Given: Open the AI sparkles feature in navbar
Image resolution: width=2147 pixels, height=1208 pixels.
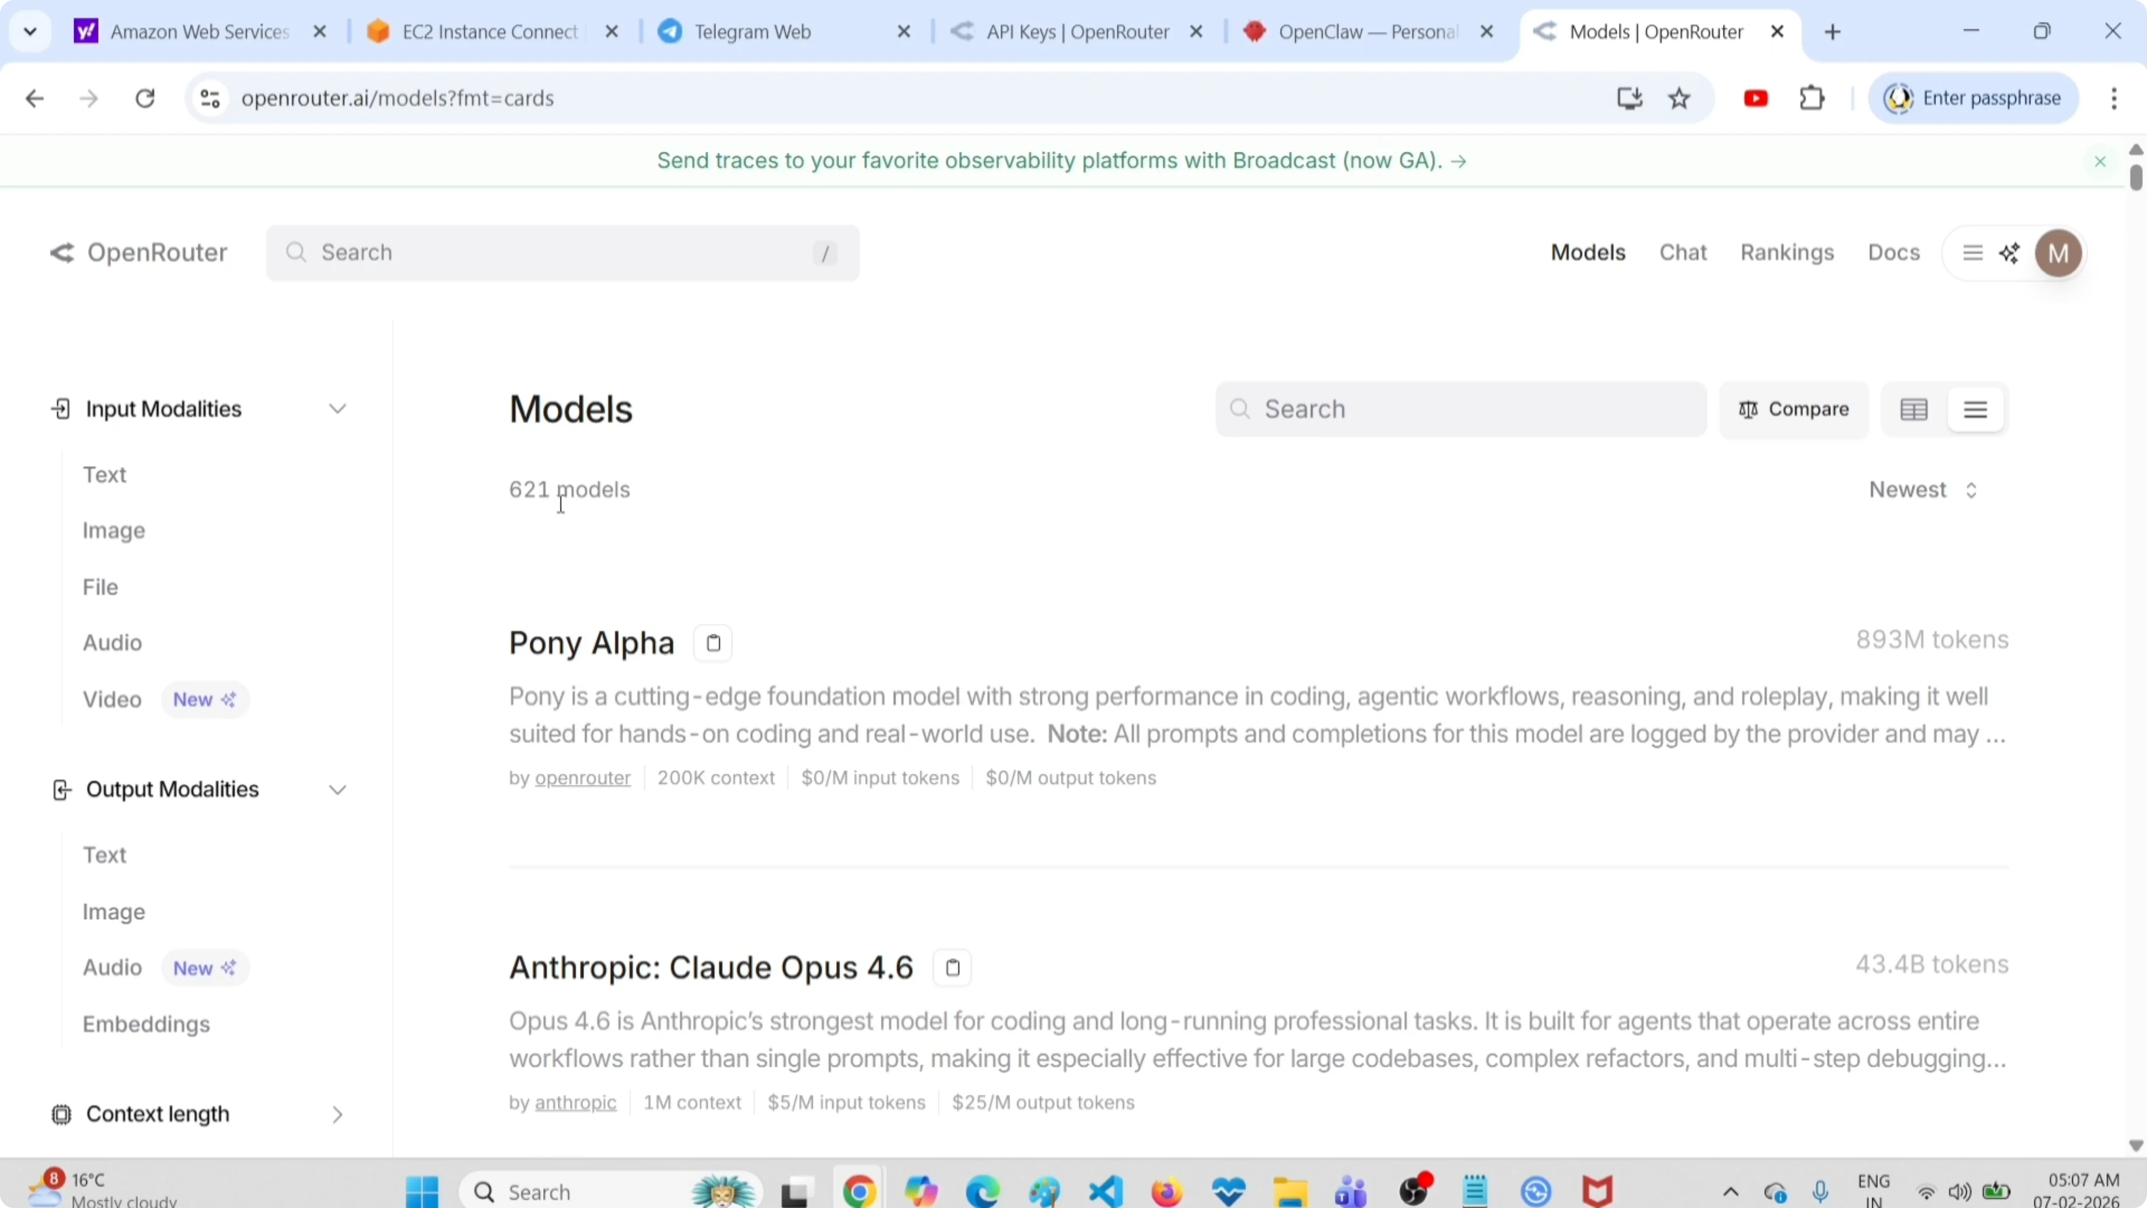Looking at the screenshot, I should tap(2010, 253).
